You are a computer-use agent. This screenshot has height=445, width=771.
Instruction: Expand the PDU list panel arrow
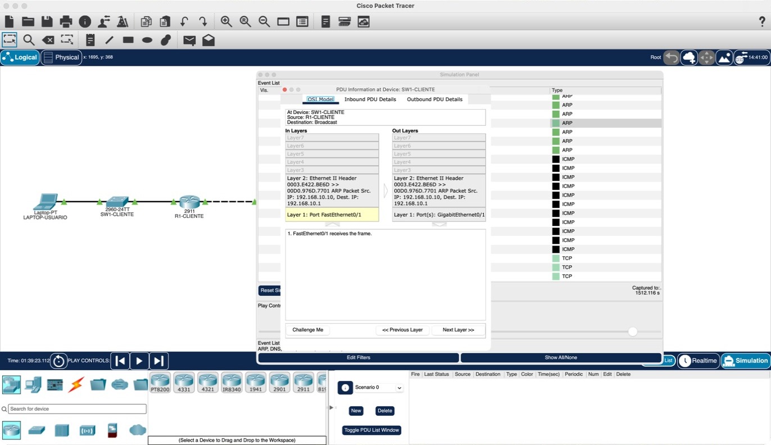point(331,407)
